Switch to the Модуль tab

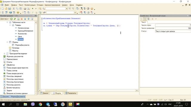coord(57,93)
